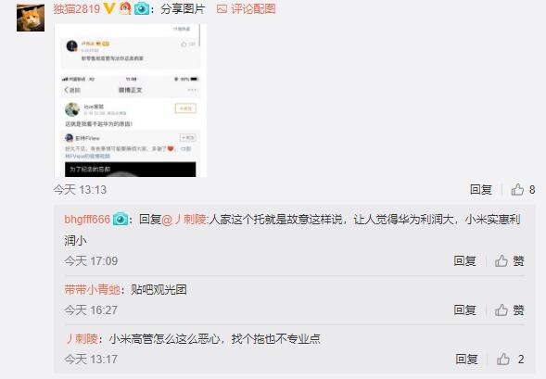The height and width of the screenshot is (379, 546).
Task: Thumbs-up the 贴吧观光团 comment
Action: [x=510, y=310]
